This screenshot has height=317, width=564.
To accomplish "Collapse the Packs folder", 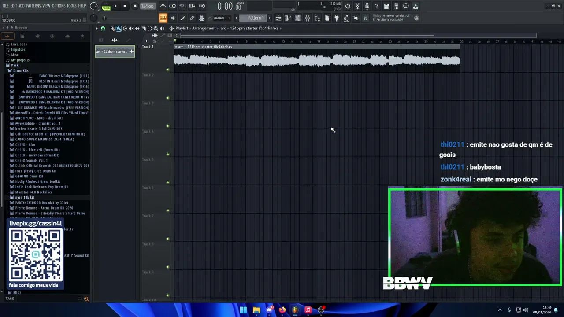I will (15, 66).
